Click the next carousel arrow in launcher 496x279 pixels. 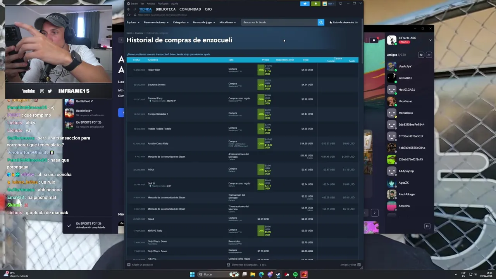point(374,213)
